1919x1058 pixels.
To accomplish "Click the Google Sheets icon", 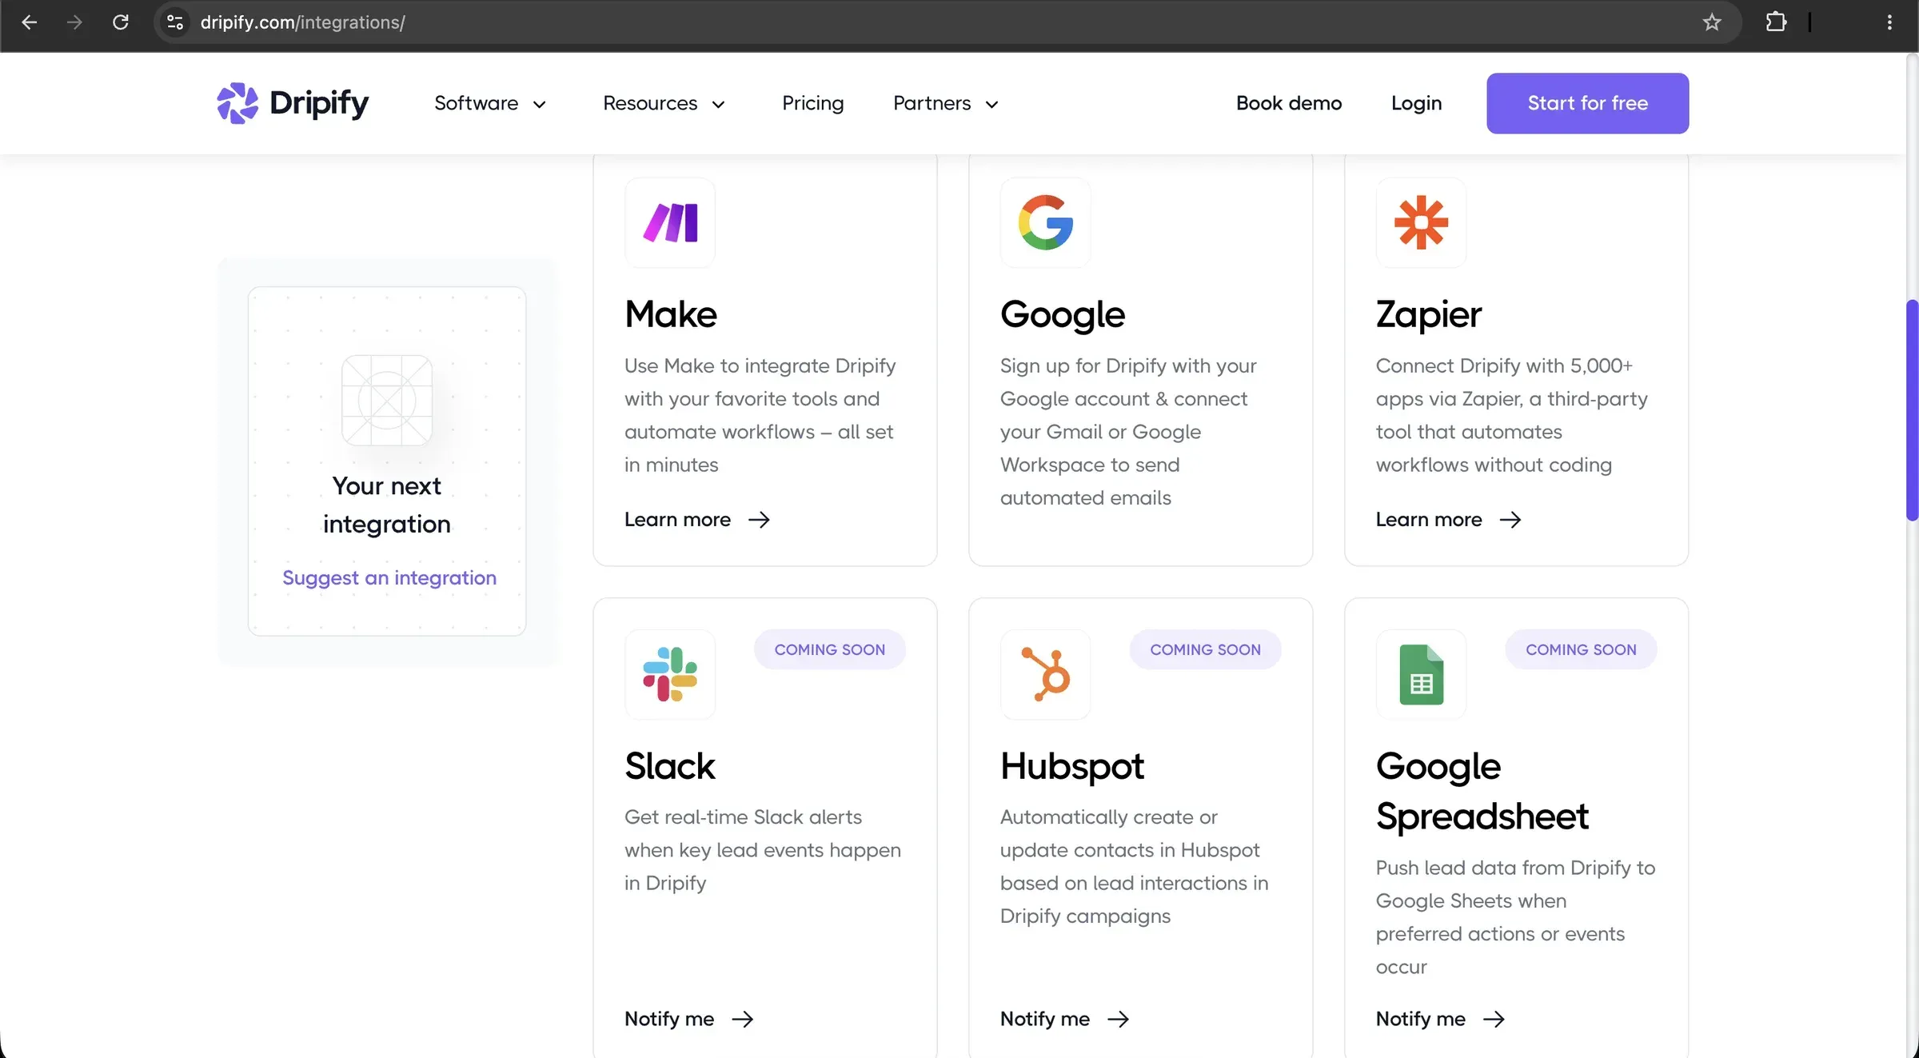I will point(1421,674).
